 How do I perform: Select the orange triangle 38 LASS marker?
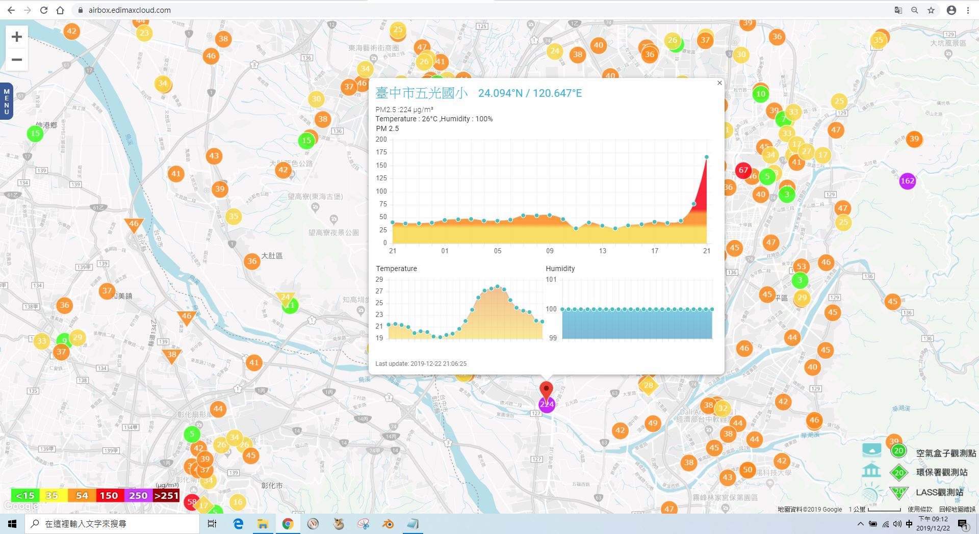click(172, 356)
